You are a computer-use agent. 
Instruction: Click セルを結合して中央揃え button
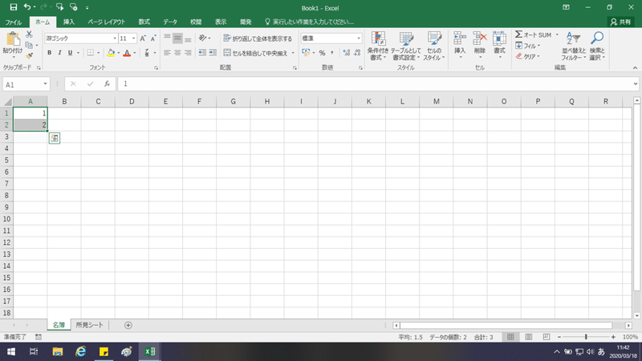pyautogui.click(x=256, y=53)
